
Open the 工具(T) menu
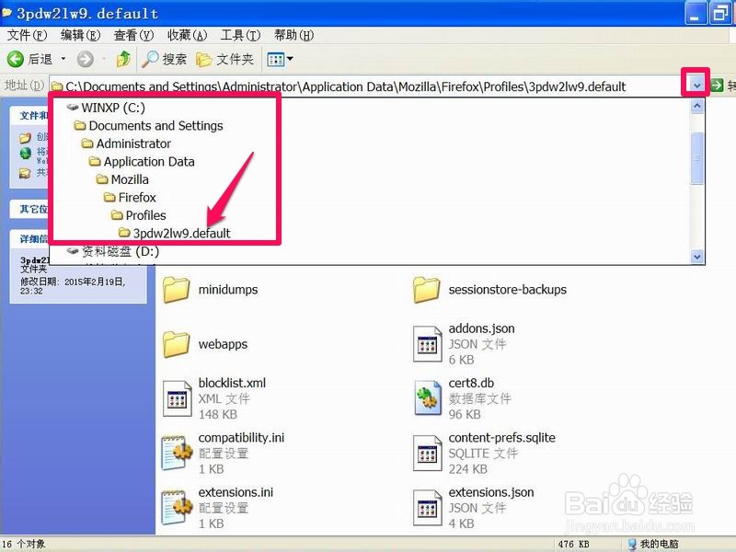tap(240, 35)
